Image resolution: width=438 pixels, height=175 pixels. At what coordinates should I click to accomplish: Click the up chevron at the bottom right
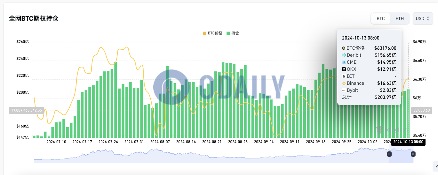click(435, 166)
